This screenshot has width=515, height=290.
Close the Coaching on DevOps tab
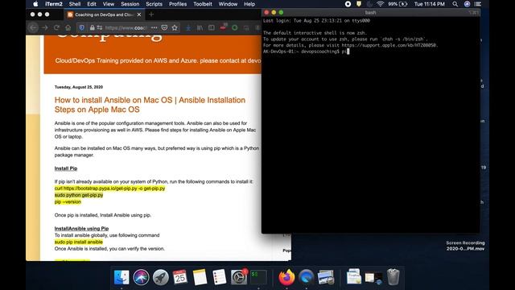point(139,14)
